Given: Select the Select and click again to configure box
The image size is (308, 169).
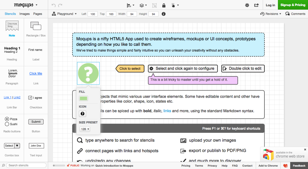Looking at the screenshot, I should click(183, 68).
